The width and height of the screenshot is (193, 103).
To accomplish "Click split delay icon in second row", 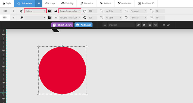I will [x=152, y=18].
